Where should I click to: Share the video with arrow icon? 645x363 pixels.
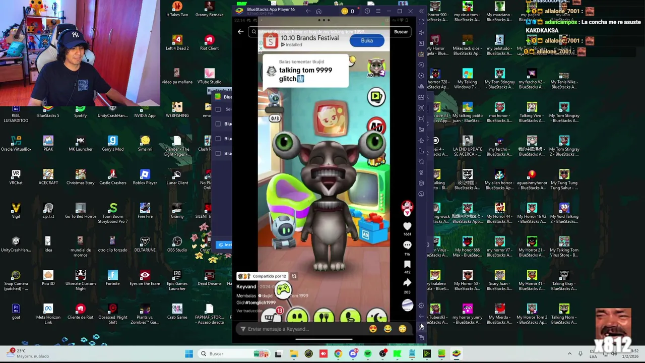pos(407,283)
